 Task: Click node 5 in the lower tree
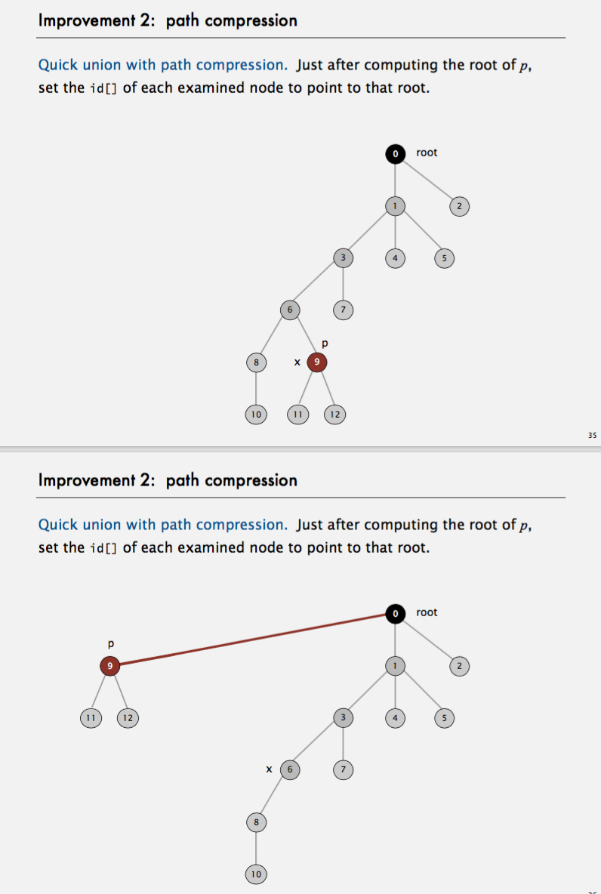[445, 718]
